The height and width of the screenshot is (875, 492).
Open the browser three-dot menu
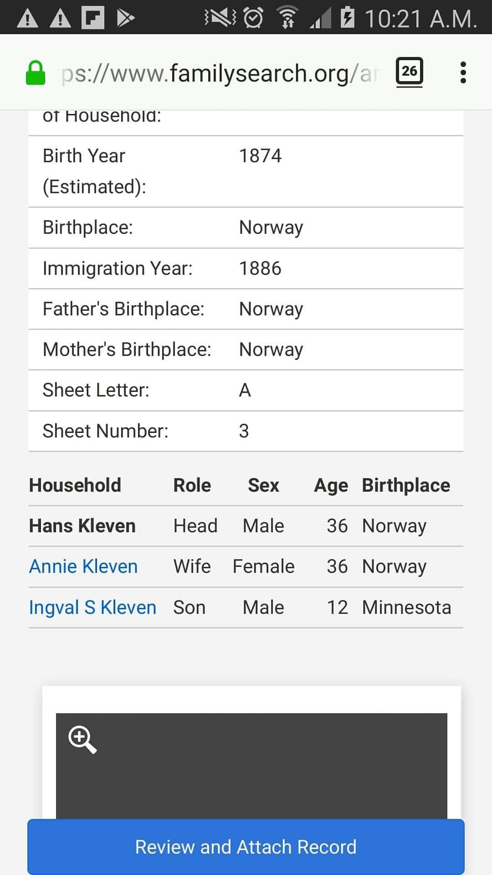463,73
